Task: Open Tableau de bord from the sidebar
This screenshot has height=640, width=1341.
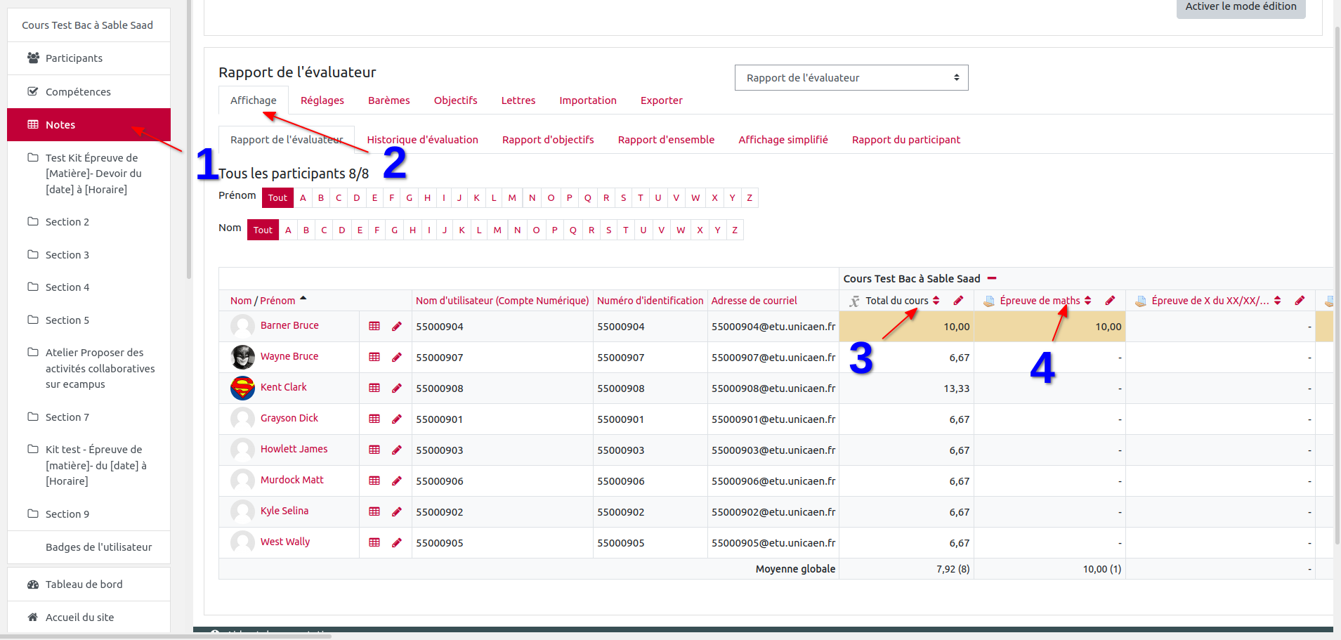Action: (x=84, y=585)
